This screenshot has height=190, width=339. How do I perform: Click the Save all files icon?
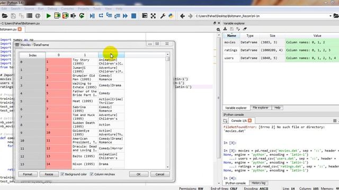click(x=21, y=16)
